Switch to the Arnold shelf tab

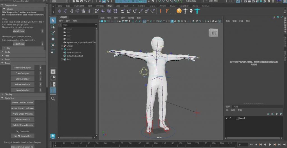pyautogui.click(x=163, y=6)
